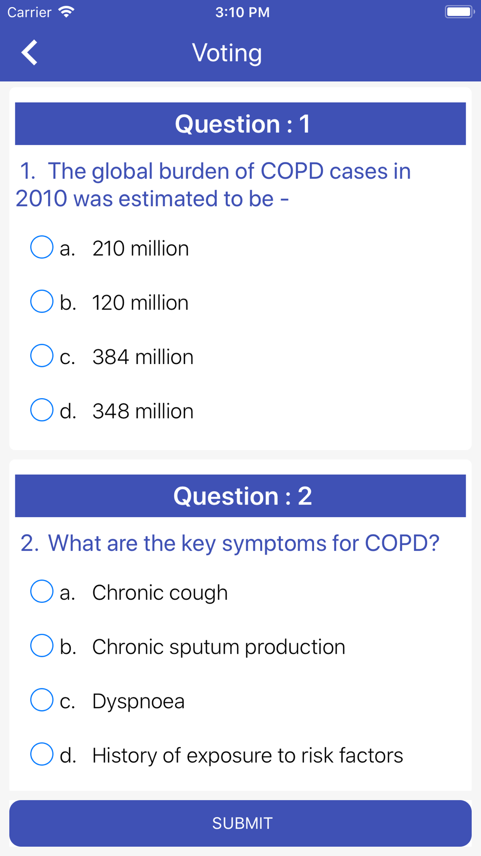Tap the global burden of COPD question text
Viewport: 481px width, 856px height.
click(214, 185)
